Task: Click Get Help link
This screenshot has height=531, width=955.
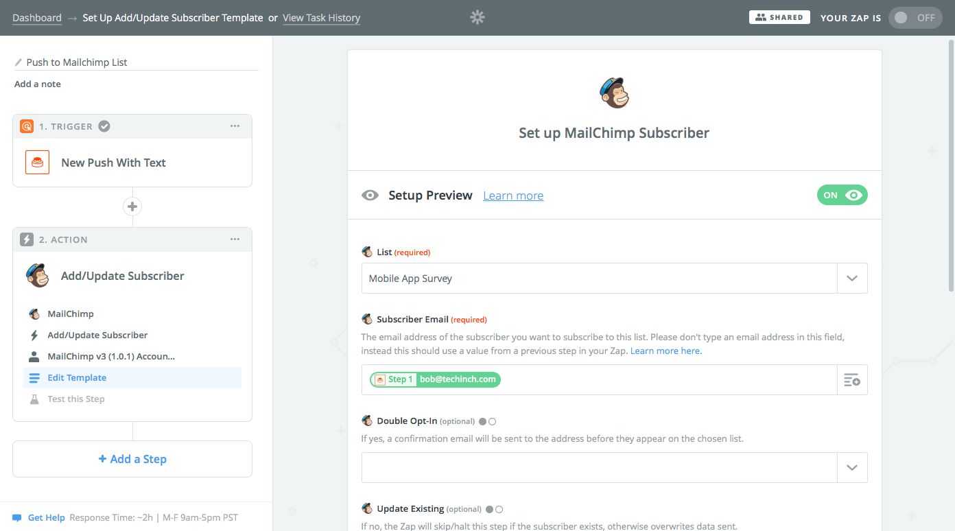Action: pos(46,518)
